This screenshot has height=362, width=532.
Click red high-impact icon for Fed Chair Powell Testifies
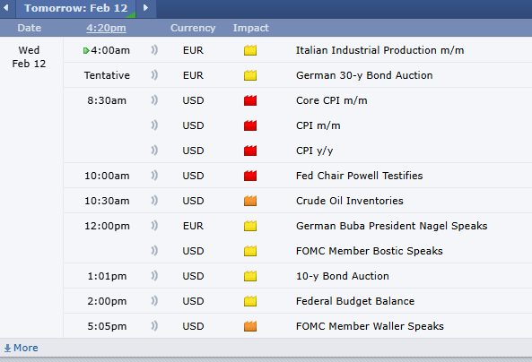[250, 176]
